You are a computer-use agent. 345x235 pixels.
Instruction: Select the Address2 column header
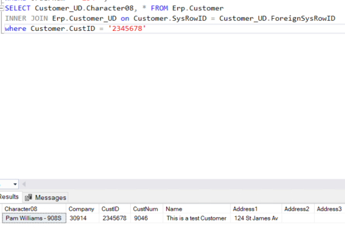298,209
